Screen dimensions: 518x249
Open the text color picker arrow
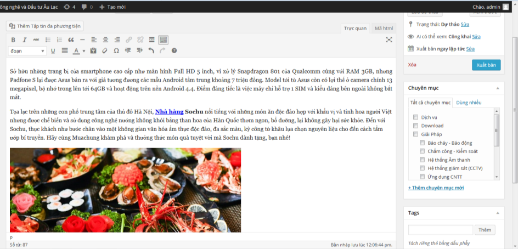83,51
